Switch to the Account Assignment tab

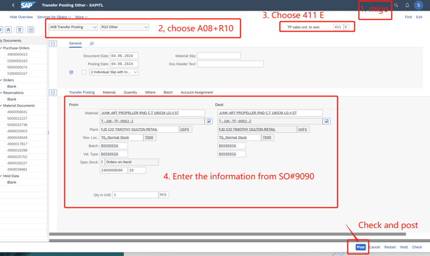tap(197, 92)
